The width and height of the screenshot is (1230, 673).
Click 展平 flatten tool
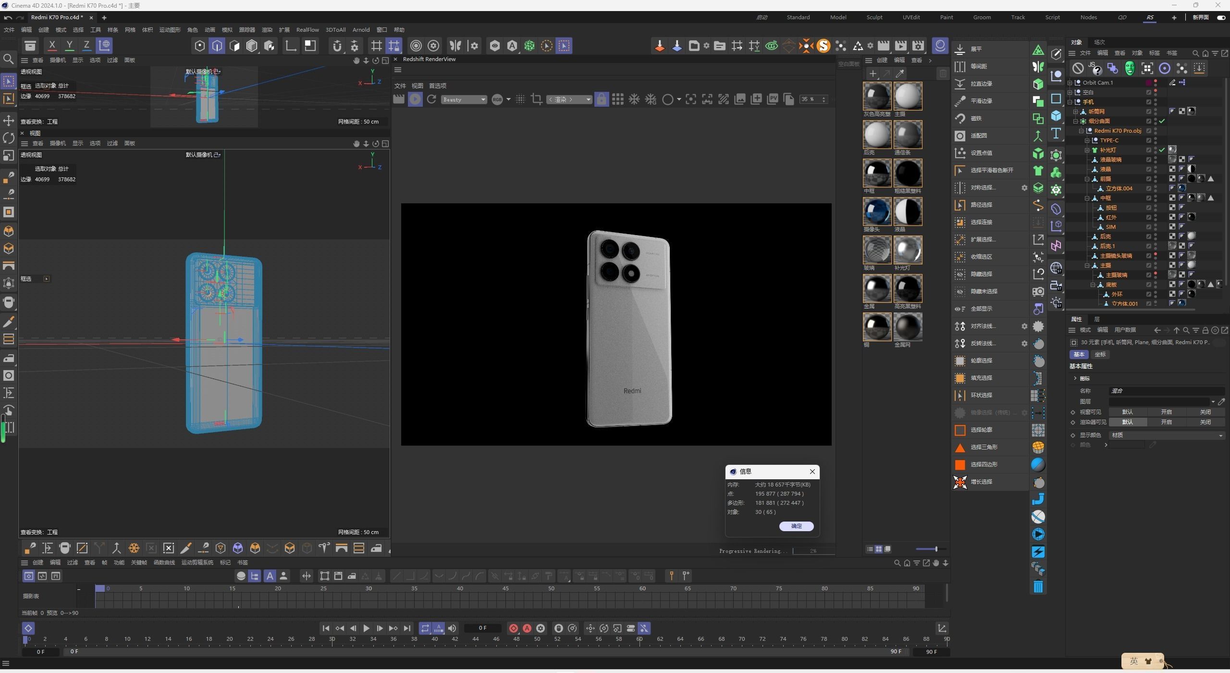pos(990,49)
